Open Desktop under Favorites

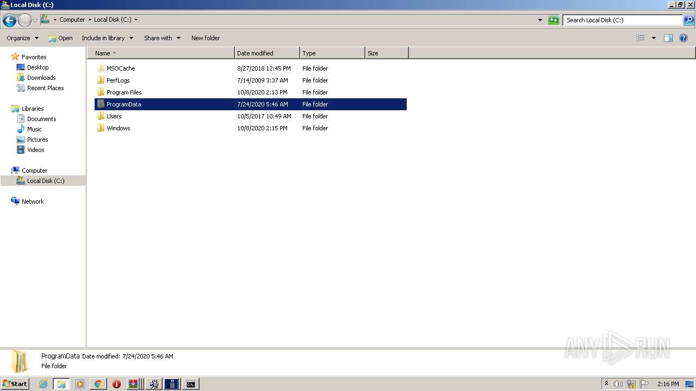(x=38, y=67)
